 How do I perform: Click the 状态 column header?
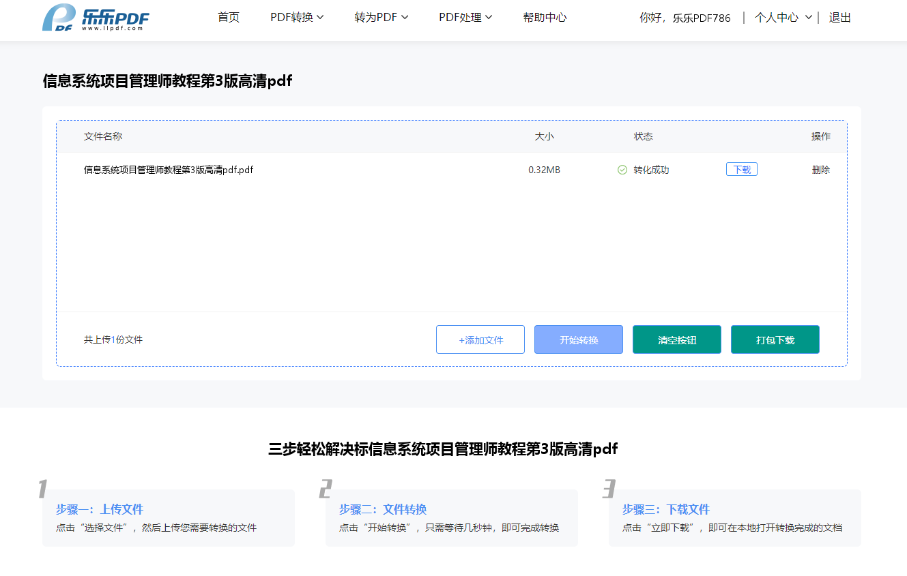[x=643, y=136]
